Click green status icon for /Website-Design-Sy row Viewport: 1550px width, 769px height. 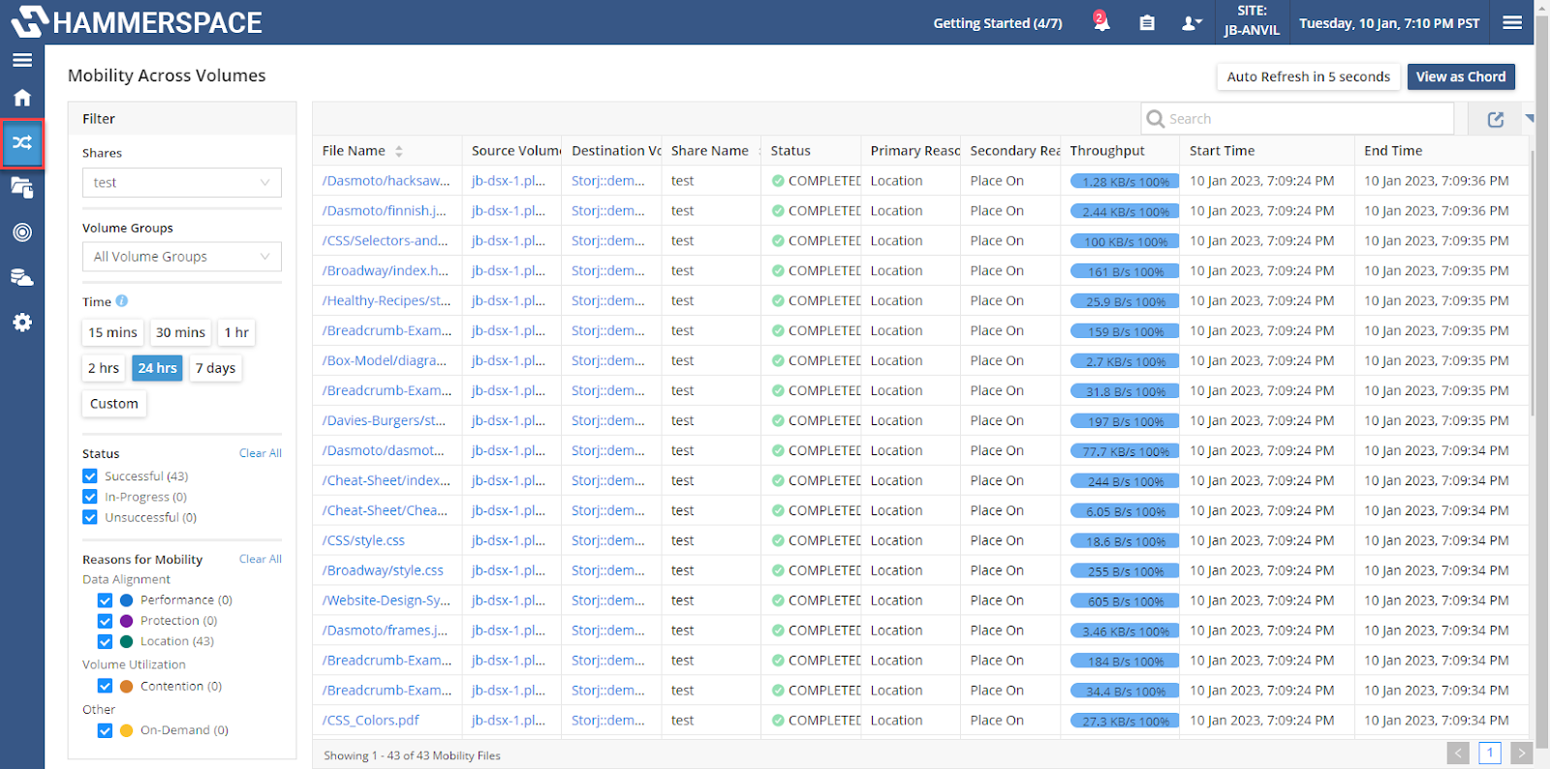[778, 600]
